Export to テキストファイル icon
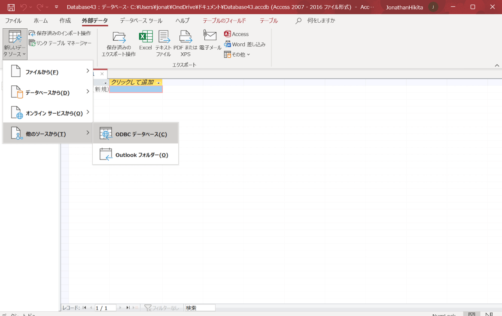This screenshot has height=316, width=502. coord(164,44)
